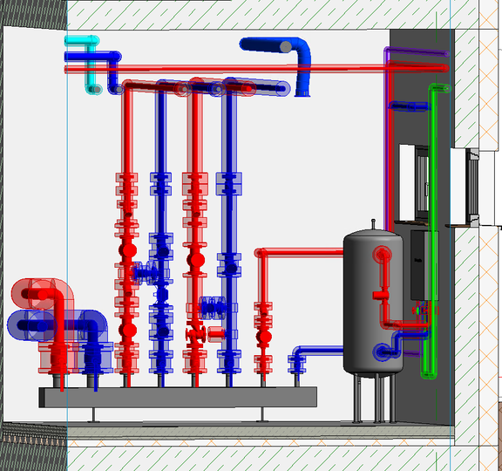Click the red ball valve on first riser
Image resolution: width=502 pixels, height=471 pixels.
click(128, 250)
